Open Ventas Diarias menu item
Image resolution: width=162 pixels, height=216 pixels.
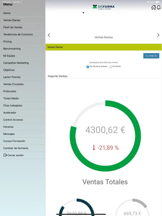tap(22, 20)
